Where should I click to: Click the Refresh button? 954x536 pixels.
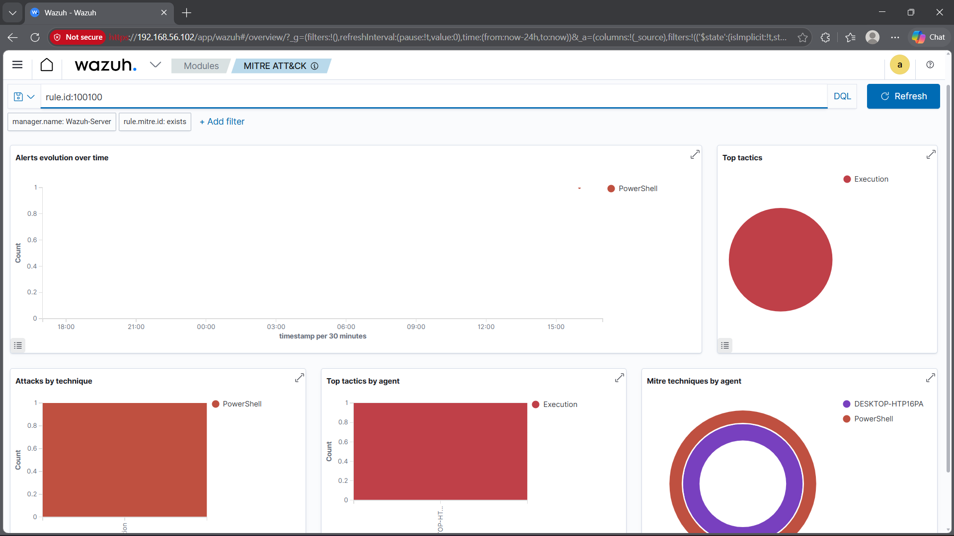[903, 96]
